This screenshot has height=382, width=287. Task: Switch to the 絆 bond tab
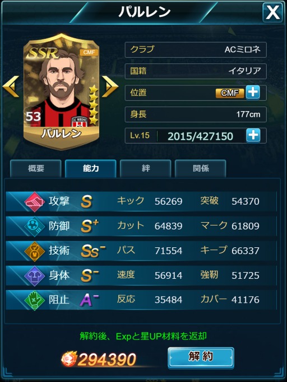click(x=146, y=168)
